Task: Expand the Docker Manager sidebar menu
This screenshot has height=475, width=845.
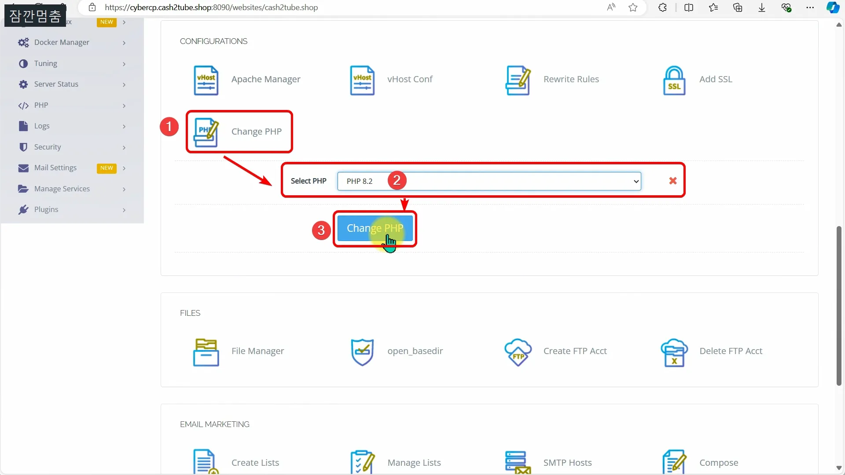Action: [62, 42]
